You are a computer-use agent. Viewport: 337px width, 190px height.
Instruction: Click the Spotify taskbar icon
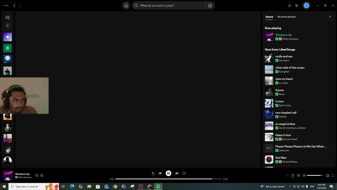(x=158, y=187)
